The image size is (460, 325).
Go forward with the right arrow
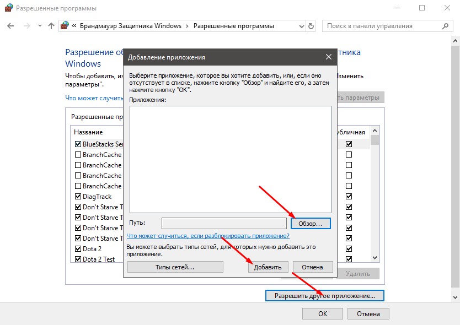click(26, 26)
